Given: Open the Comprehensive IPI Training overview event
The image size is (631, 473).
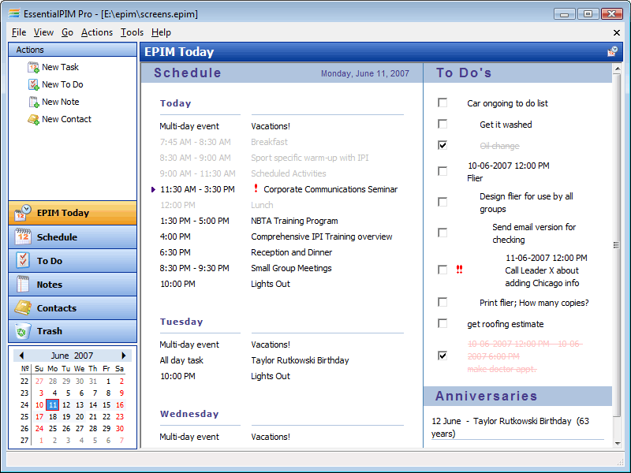Looking at the screenshot, I should [322, 236].
